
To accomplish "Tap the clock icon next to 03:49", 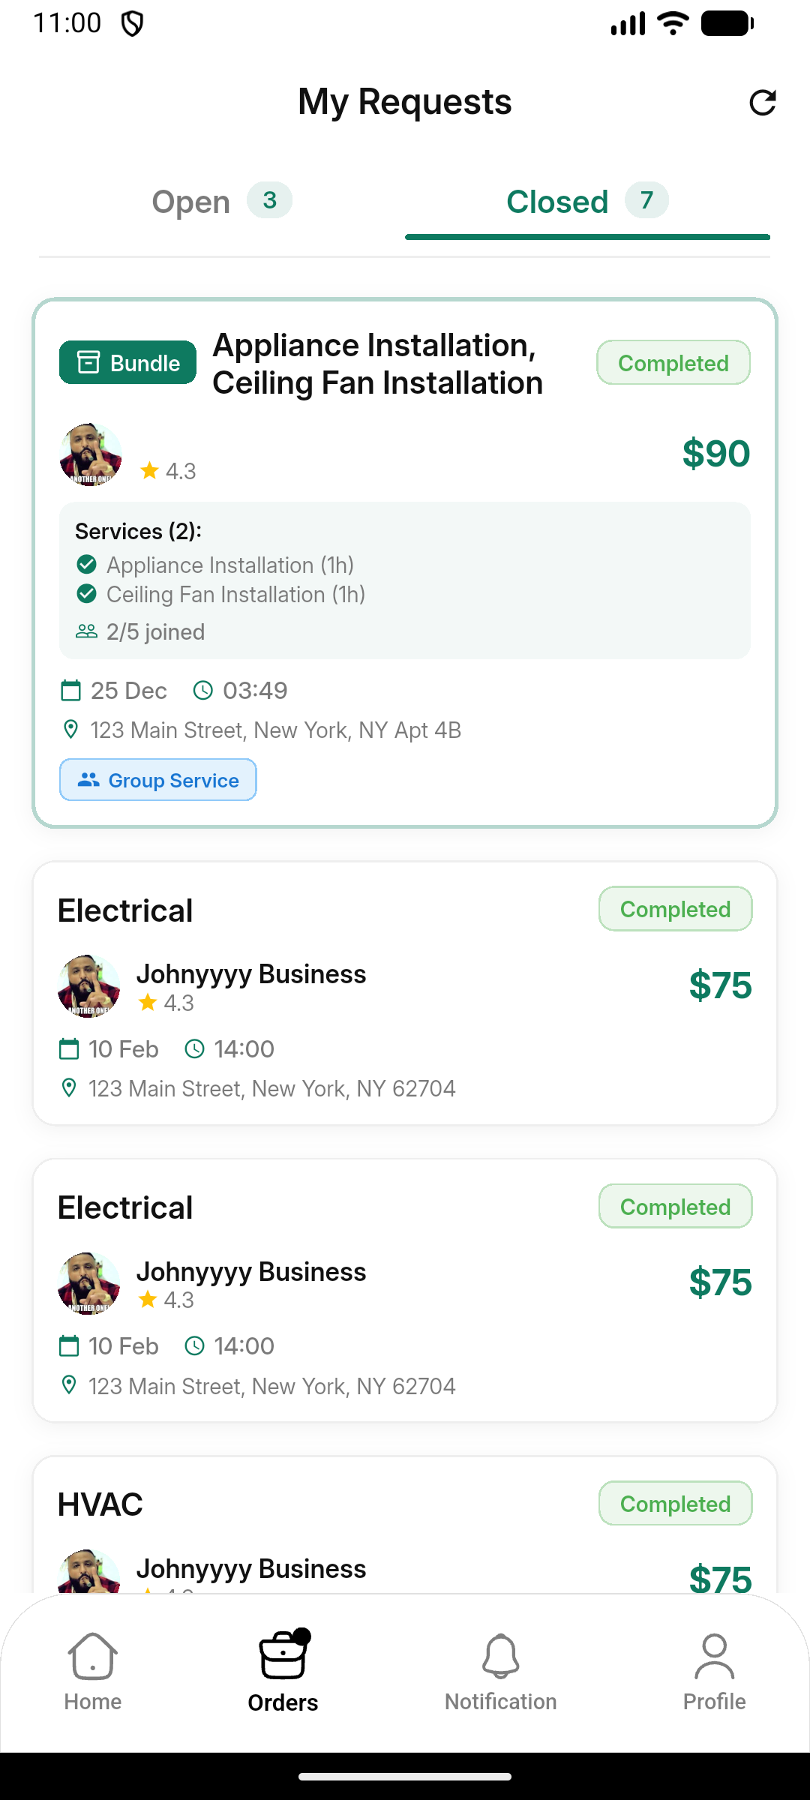I will pyautogui.click(x=203, y=690).
